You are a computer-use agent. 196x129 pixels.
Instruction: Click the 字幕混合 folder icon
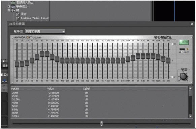point(13,7)
